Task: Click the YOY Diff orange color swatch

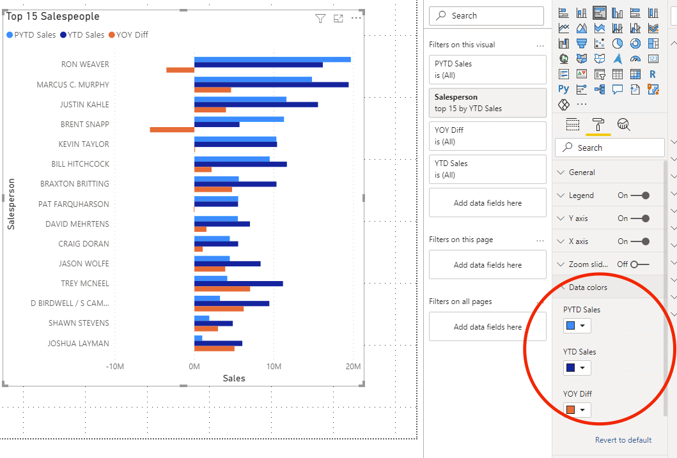Action: tap(570, 409)
